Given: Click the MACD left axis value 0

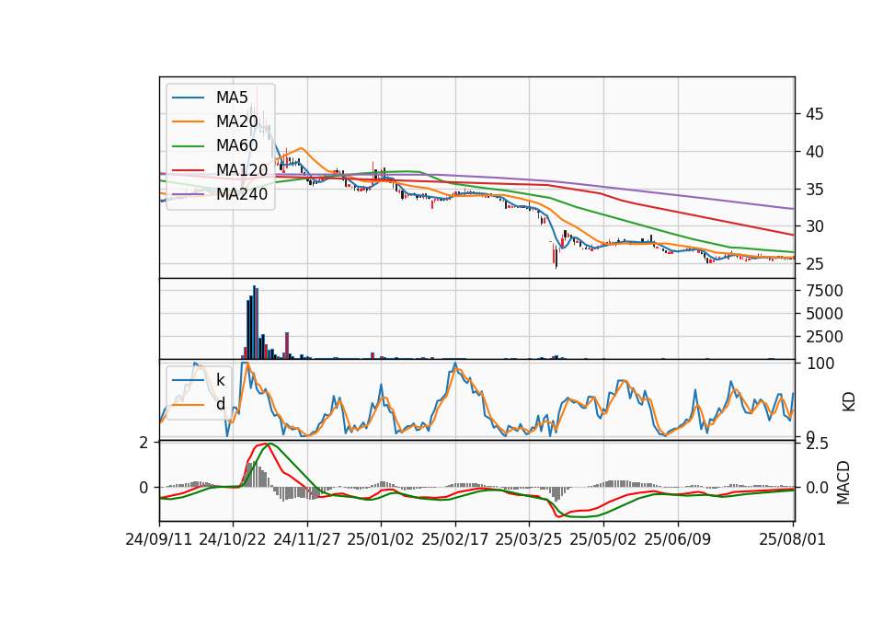Looking at the screenshot, I should coord(144,488).
